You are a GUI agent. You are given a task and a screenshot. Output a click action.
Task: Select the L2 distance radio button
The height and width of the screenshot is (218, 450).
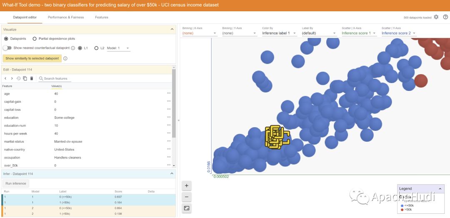point(96,48)
